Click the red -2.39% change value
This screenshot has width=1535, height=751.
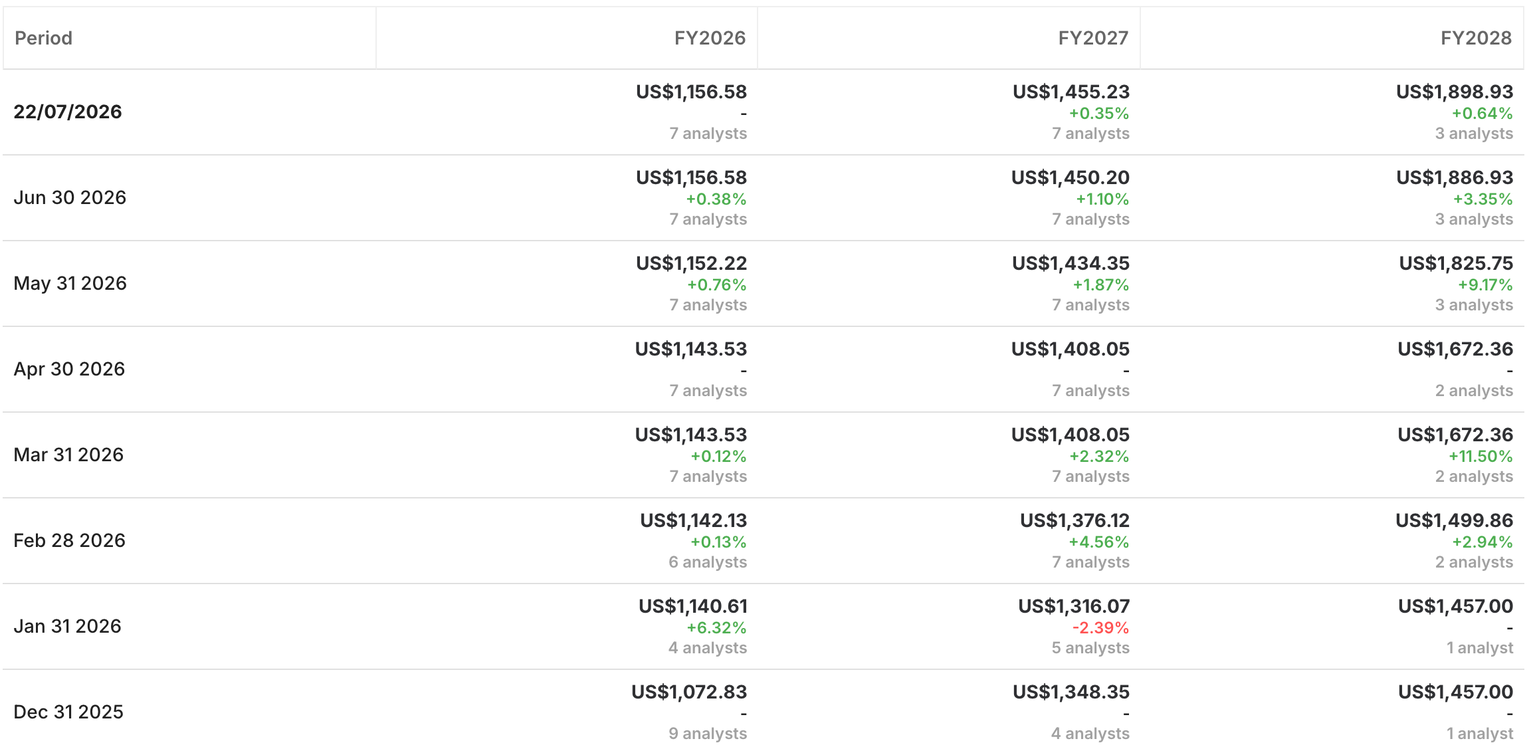point(1100,627)
